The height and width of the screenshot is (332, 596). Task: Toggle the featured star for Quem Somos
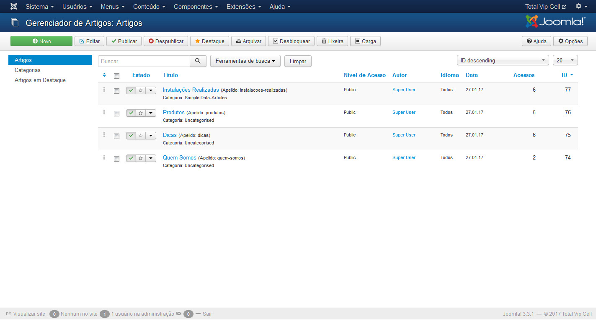tap(141, 158)
